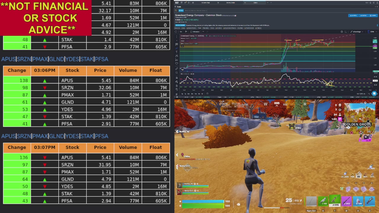
Task: Click the heart favorites icon beside chart
Action: click(176, 64)
